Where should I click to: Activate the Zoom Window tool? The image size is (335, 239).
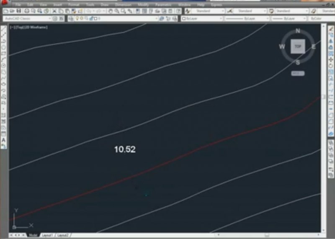[x=123, y=11]
